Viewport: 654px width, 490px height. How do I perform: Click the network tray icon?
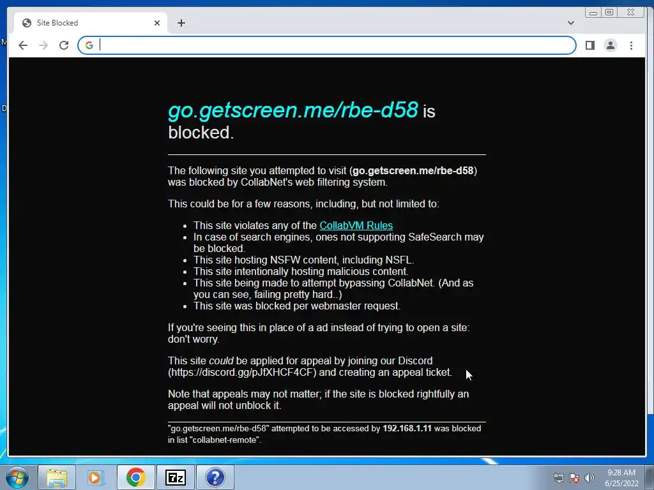pyautogui.click(x=558, y=478)
